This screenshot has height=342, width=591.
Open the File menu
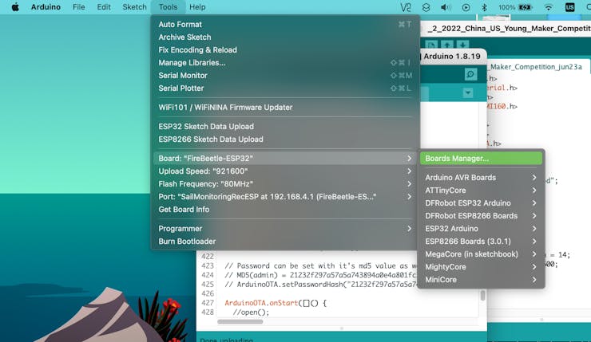coord(79,7)
